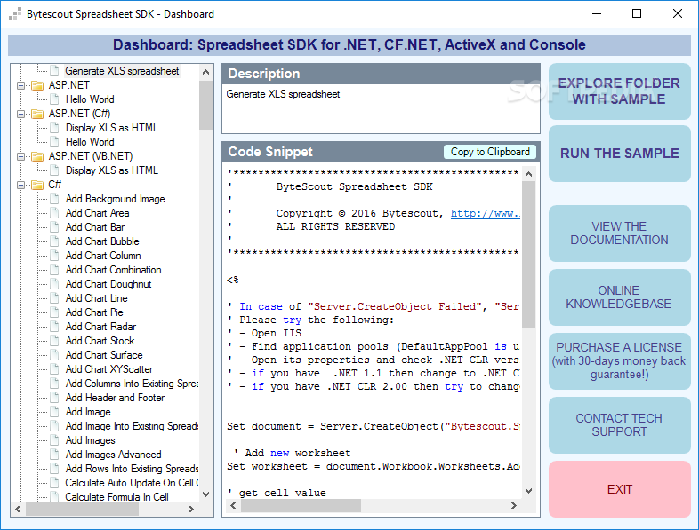Select Calculate Auto Update On Cell sample

point(132,483)
